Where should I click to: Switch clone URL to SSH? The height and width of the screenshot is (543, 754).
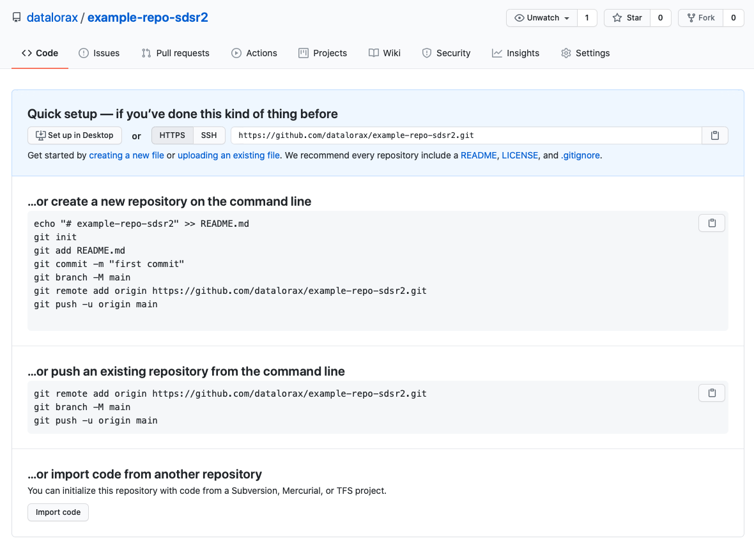[x=209, y=135]
